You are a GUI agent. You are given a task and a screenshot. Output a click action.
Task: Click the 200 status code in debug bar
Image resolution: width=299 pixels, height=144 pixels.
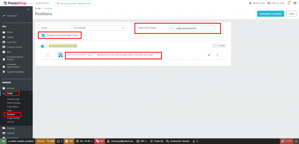[3, 141]
